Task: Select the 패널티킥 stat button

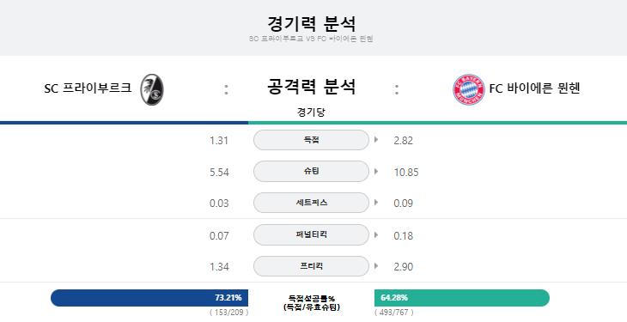Action: 311,234
